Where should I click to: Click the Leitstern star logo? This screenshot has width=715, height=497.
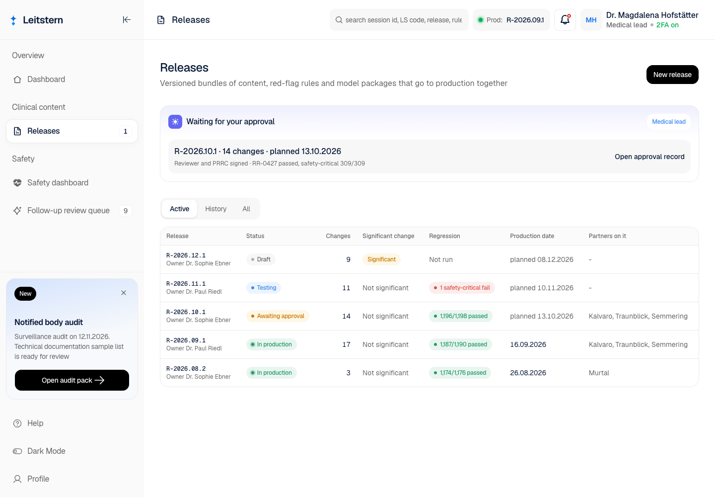[x=13, y=20]
